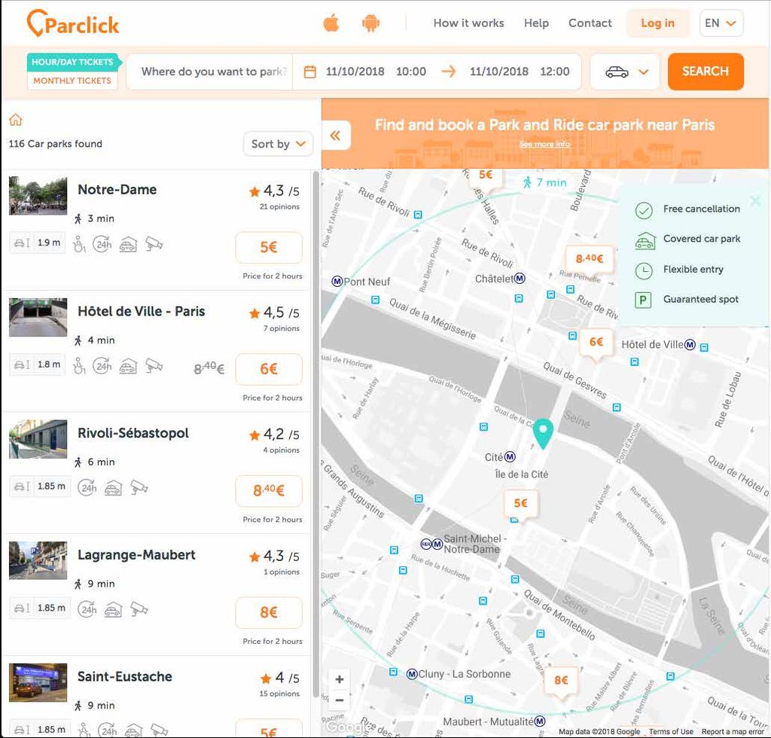
Task: Open Saint-Eustache car park thumbnail
Action: [38, 682]
